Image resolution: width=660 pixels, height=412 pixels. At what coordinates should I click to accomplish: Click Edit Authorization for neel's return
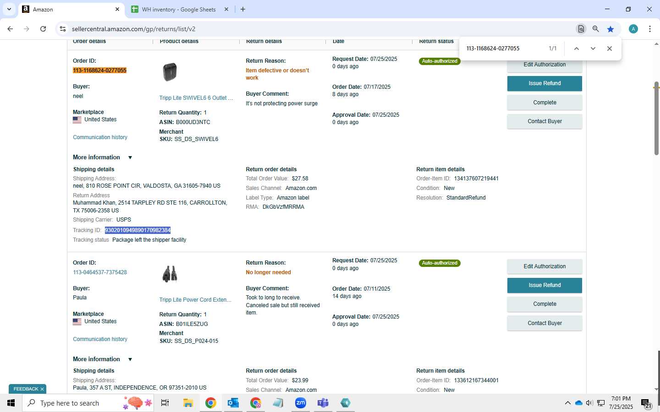click(544, 65)
